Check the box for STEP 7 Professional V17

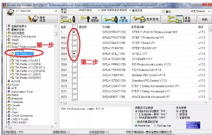74,38
